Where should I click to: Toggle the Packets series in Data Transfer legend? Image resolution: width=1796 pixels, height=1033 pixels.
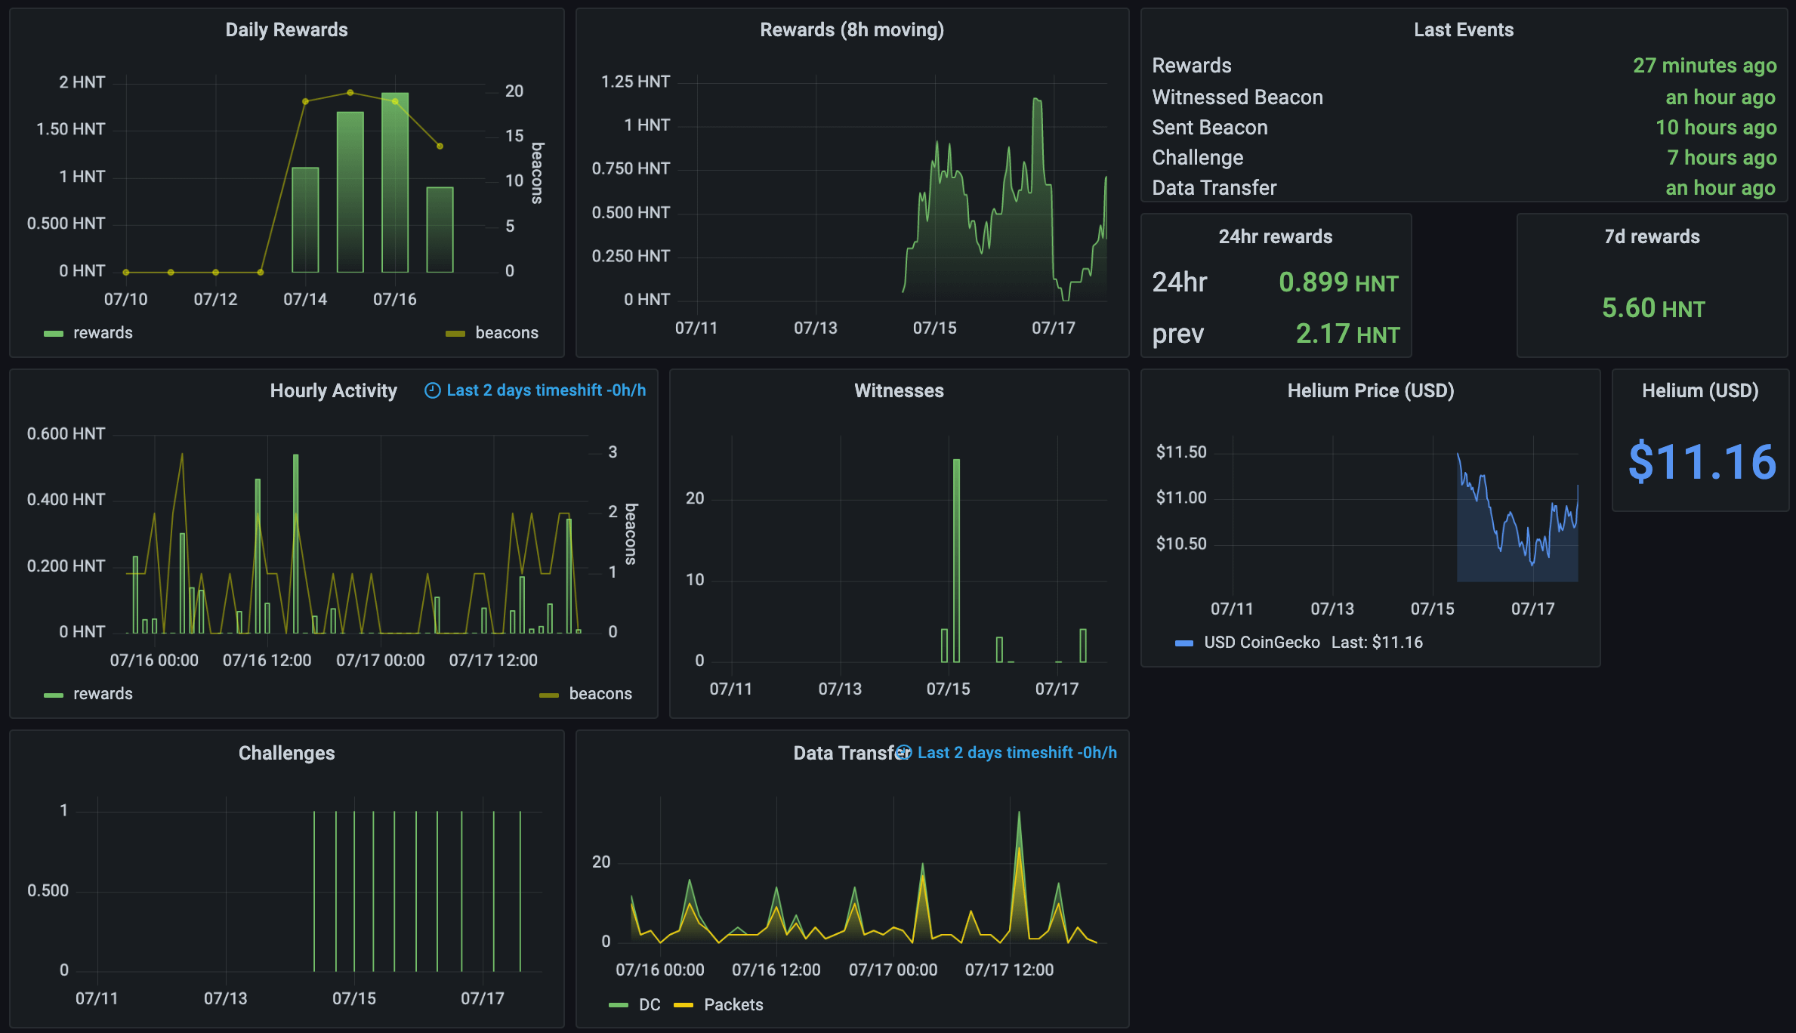coord(733,1005)
